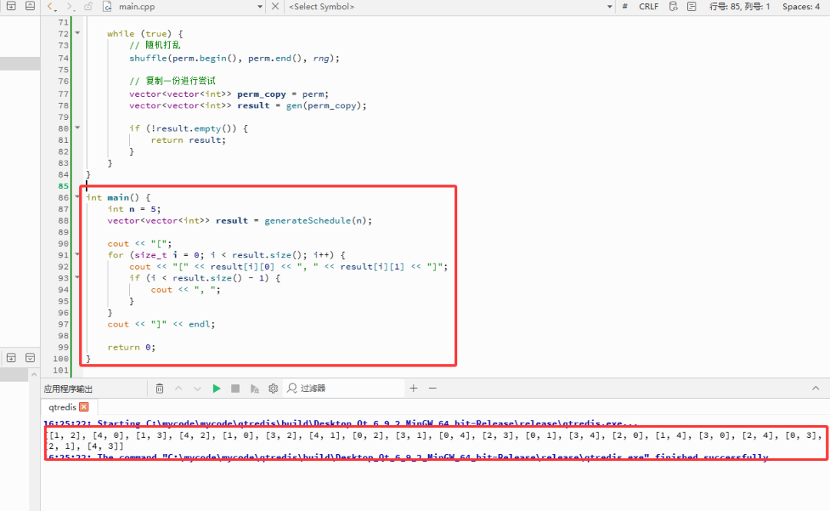830x511 pixels.
Task: Zoom out output text with minus icon
Action: tap(433, 388)
